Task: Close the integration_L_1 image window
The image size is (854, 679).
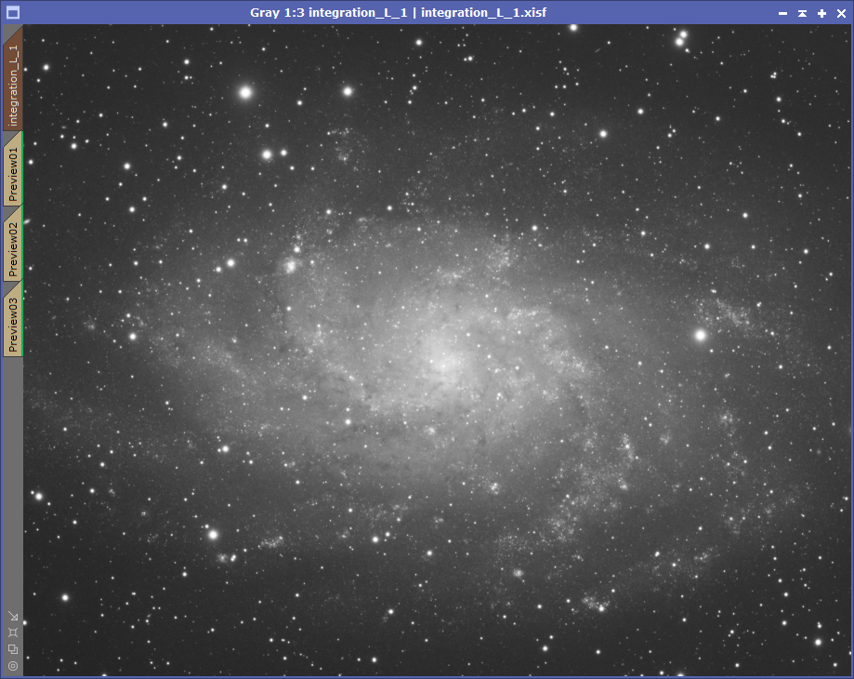Action: coord(842,13)
